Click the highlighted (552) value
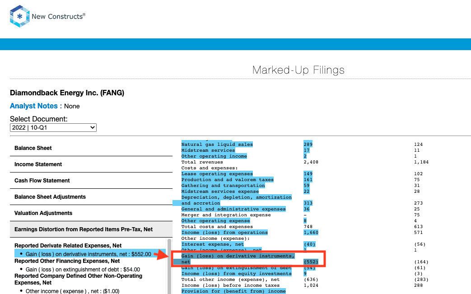 pyautogui.click(x=311, y=262)
